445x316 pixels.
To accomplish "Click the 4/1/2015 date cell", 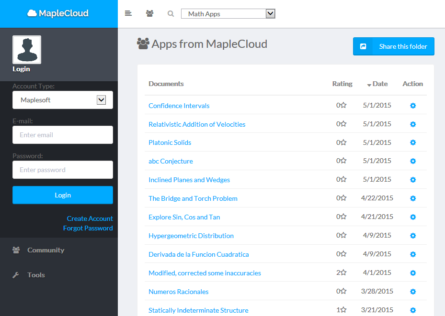I will coord(377,272).
